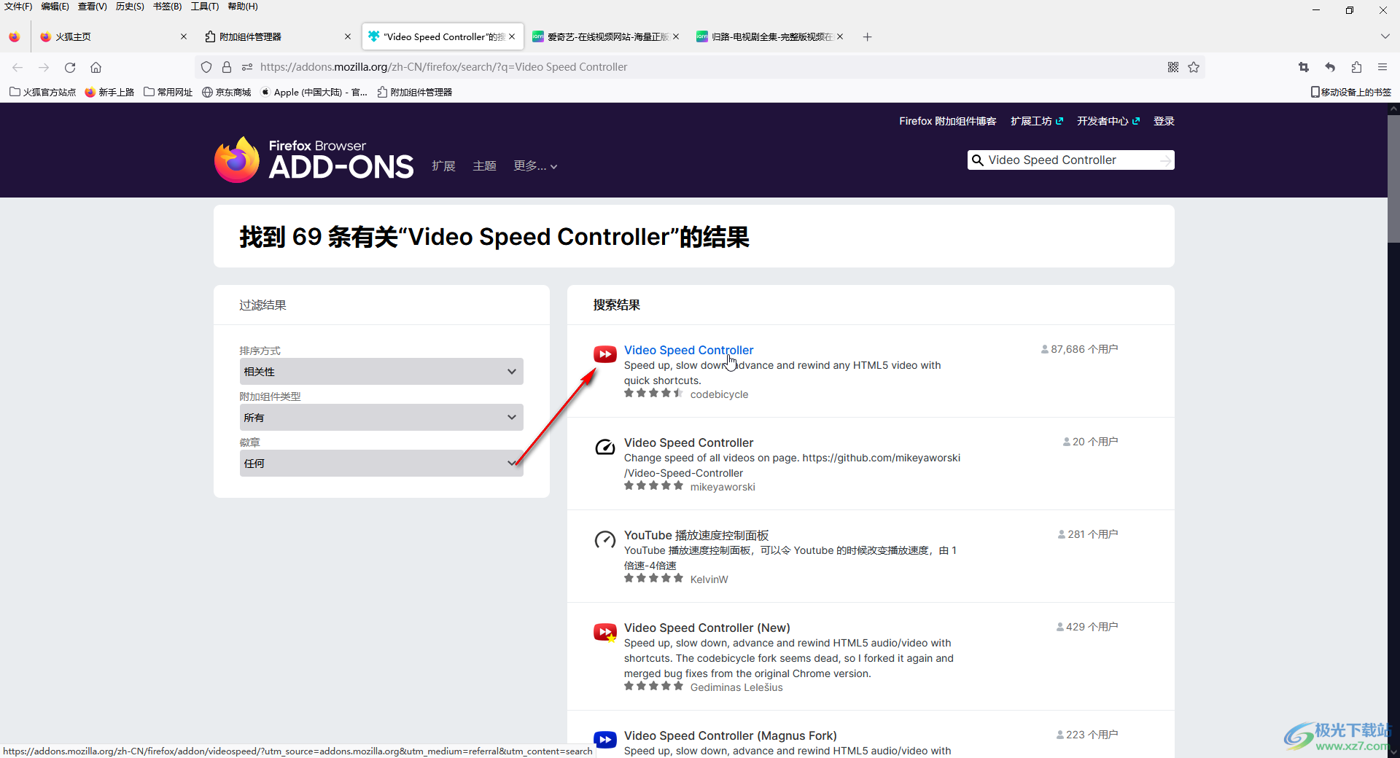This screenshot has width=1400, height=758.
Task: Close the Video Speed Controller search tab
Action: [x=512, y=36]
